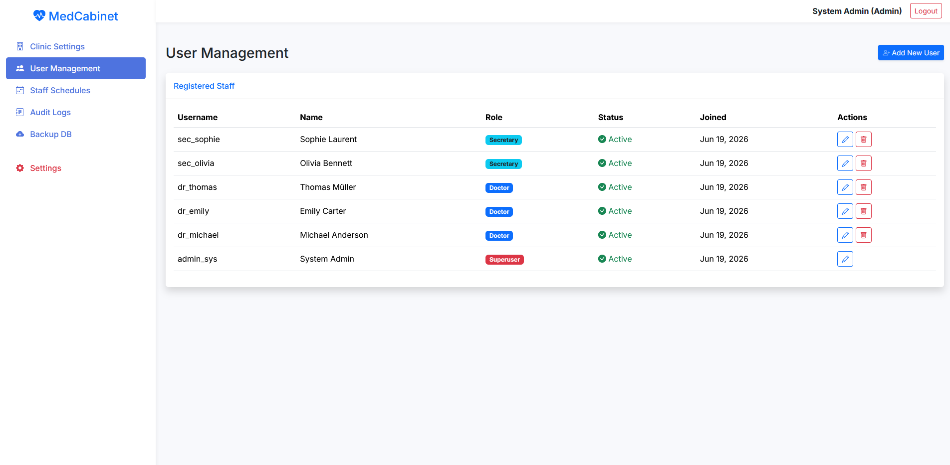This screenshot has width=950, height=465.
Task: Click the Doctor badge for Michael Anderson
Action: tap(499, 236)
